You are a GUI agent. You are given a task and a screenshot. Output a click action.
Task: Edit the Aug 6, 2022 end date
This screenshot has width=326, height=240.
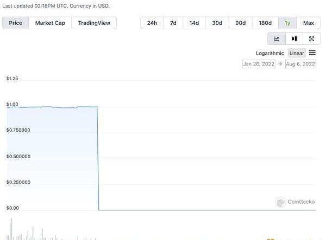(x=300, y=64)
